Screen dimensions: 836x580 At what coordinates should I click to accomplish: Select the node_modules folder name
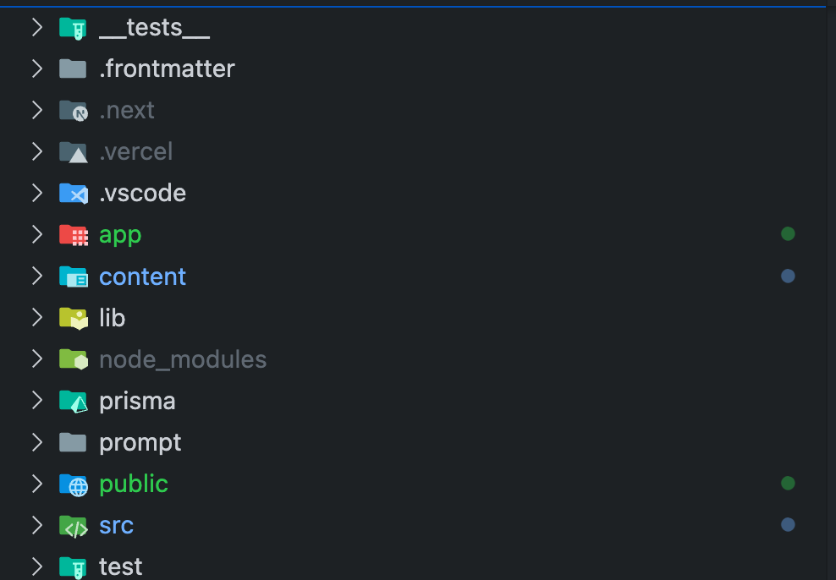(x=183, y=360)
